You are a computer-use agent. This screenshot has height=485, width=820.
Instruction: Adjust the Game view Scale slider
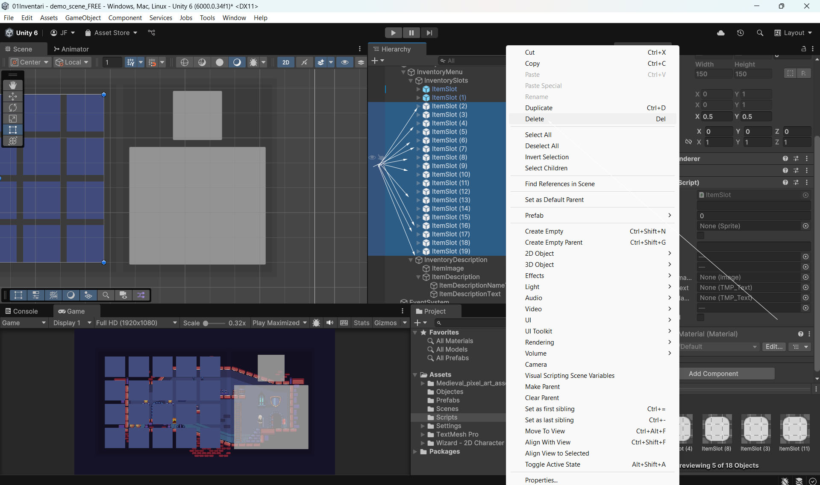[206, 323]
